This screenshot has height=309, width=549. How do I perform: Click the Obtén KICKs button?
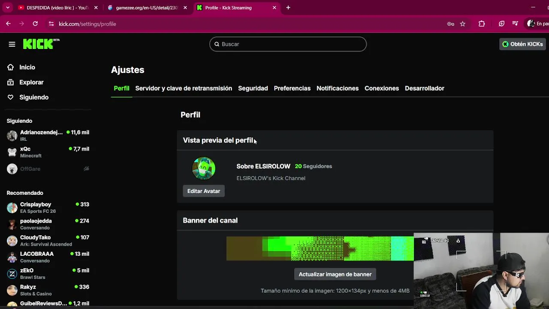pos(522,44)
